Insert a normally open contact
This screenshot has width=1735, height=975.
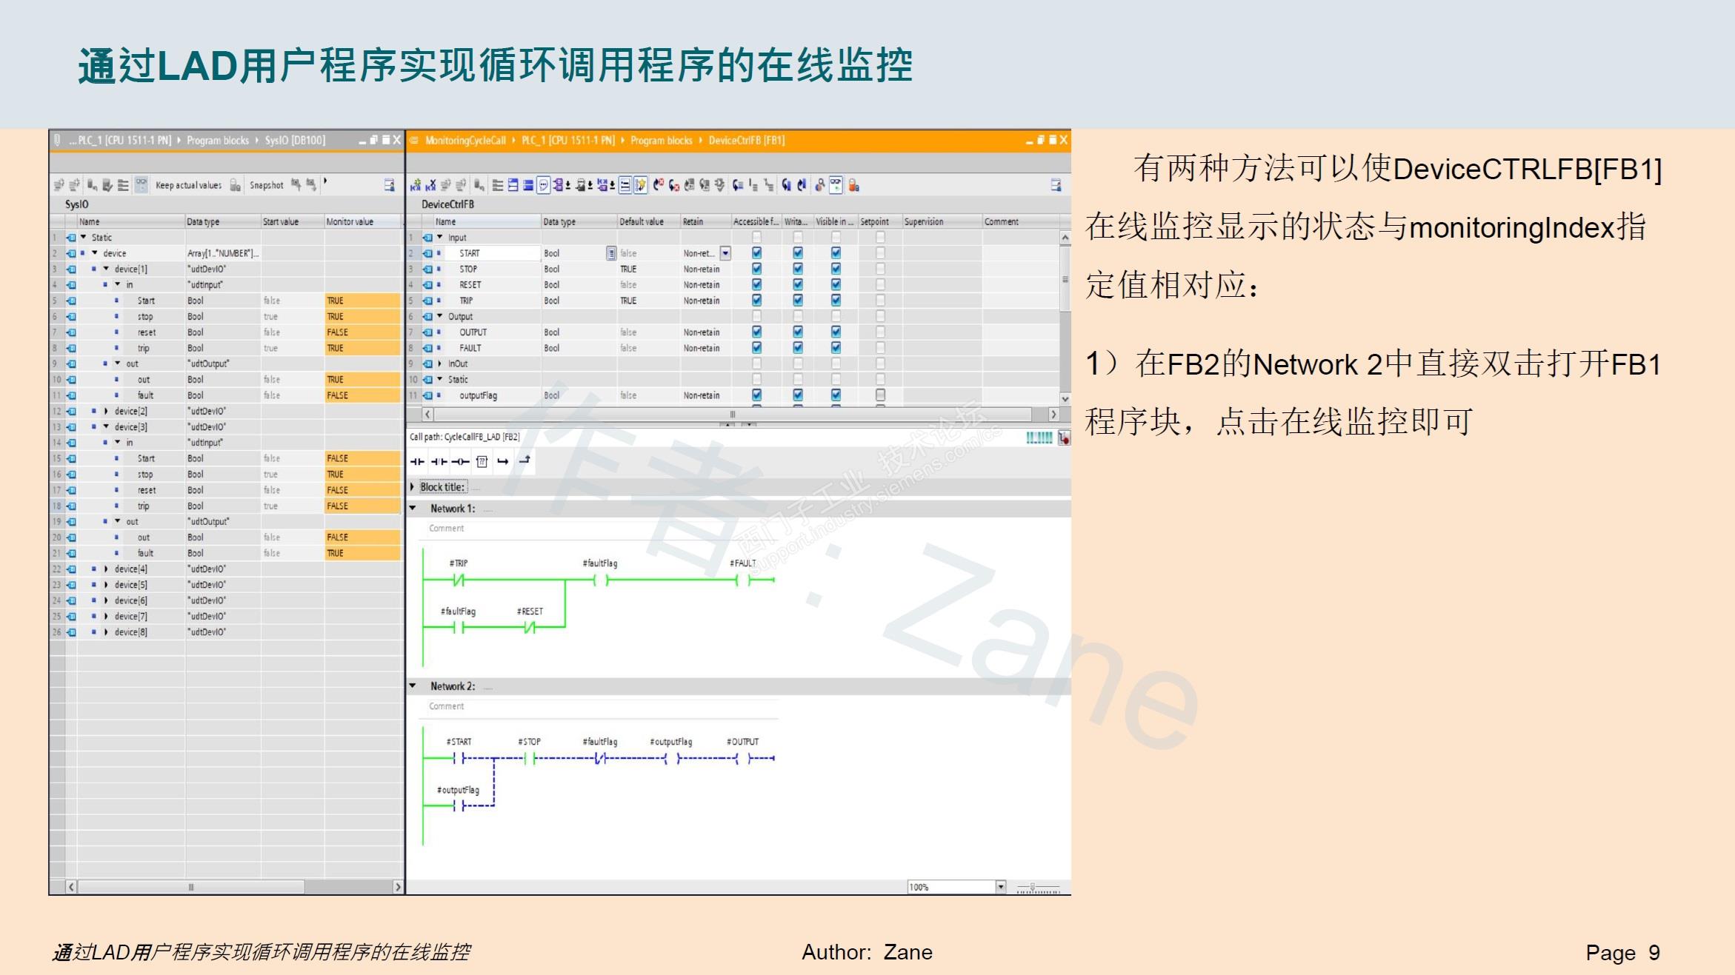coord(417,461)
